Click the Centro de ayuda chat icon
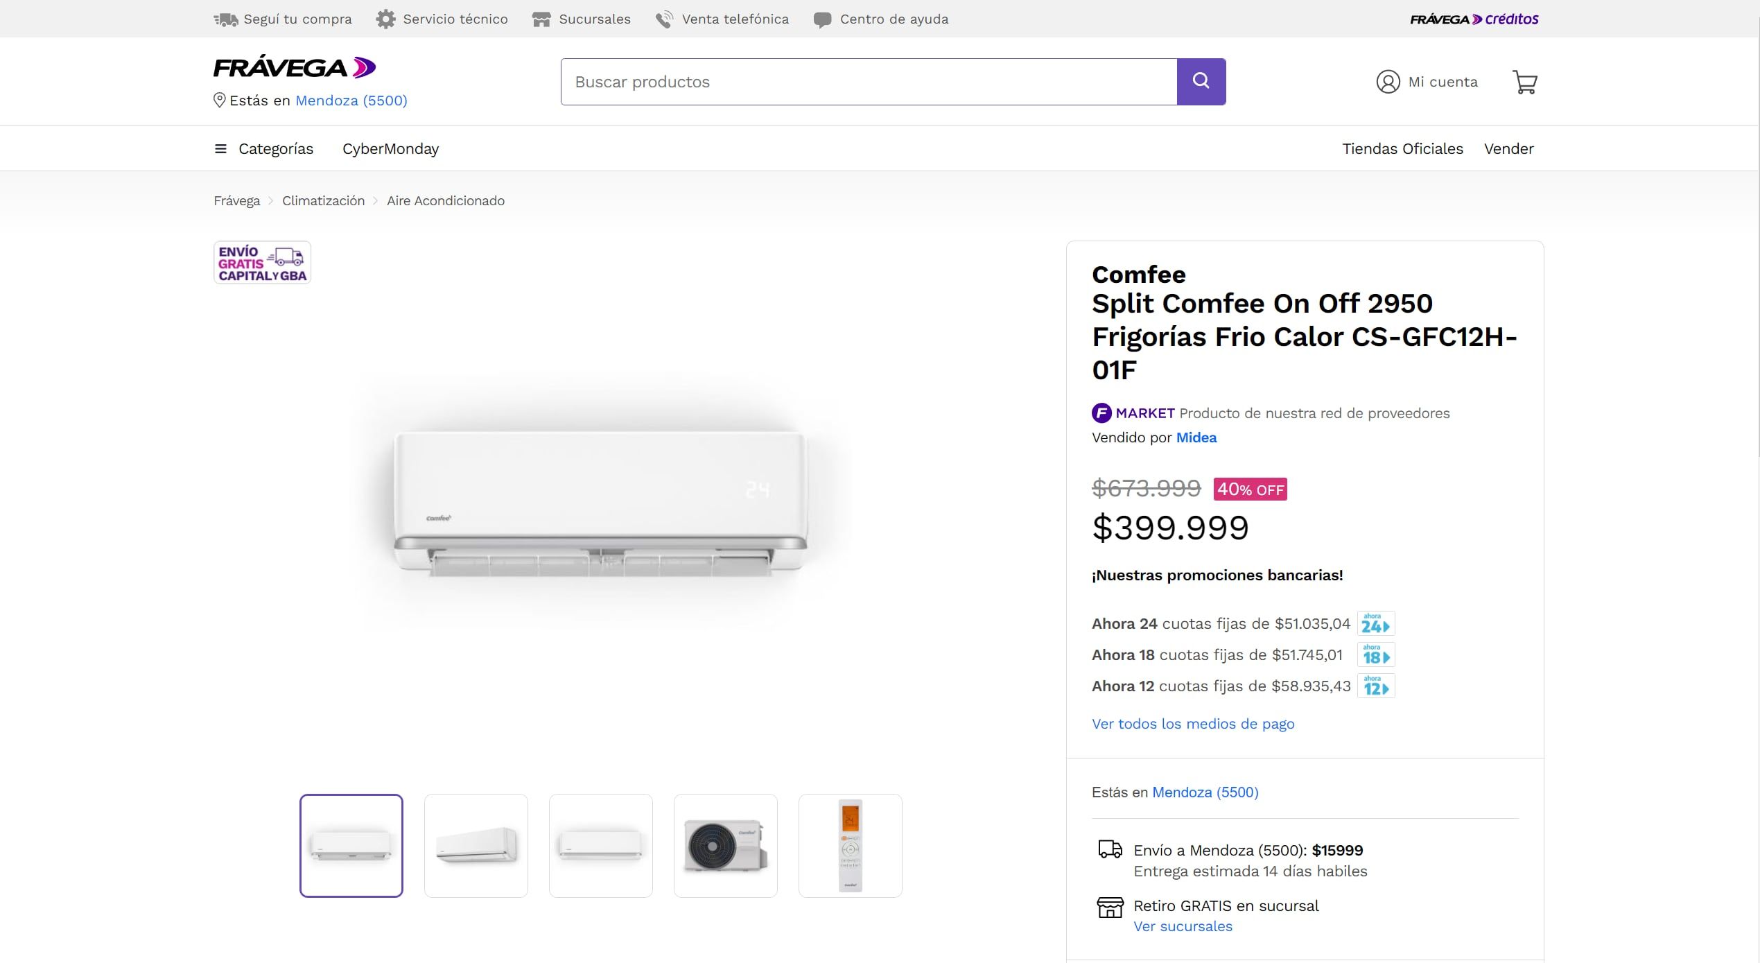 coord(822,19)
